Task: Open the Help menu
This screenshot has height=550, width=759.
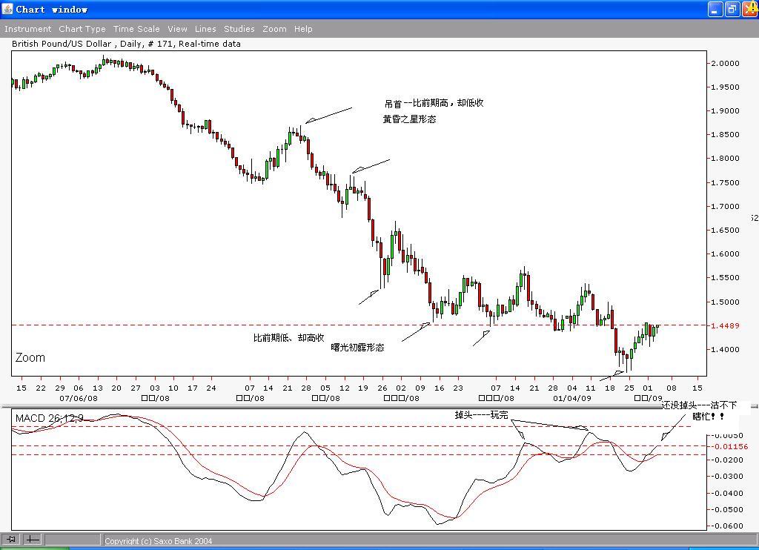Action: 303,29
